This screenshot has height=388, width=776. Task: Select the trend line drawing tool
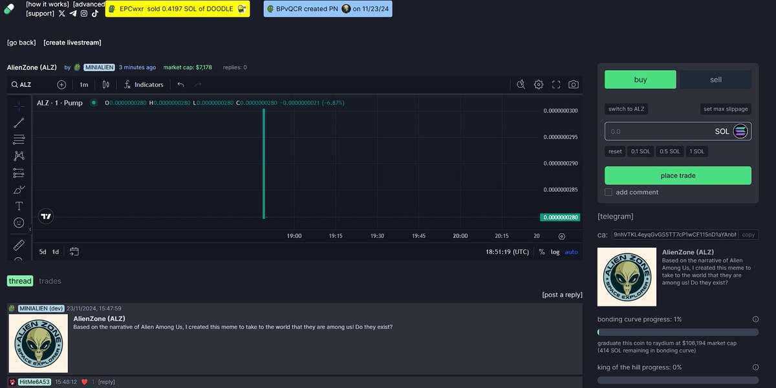coord(19,122)
